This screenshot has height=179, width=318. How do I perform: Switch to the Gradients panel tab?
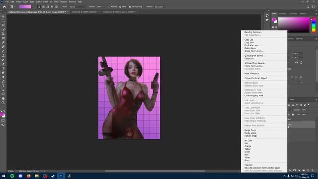(293, 14)
